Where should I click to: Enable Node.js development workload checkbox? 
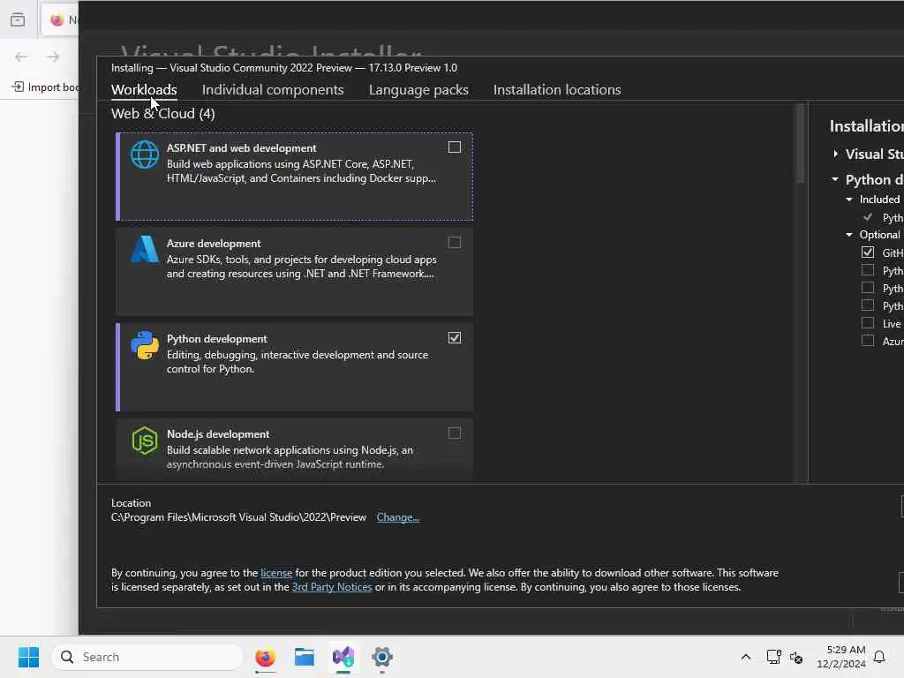coord(455,433)
